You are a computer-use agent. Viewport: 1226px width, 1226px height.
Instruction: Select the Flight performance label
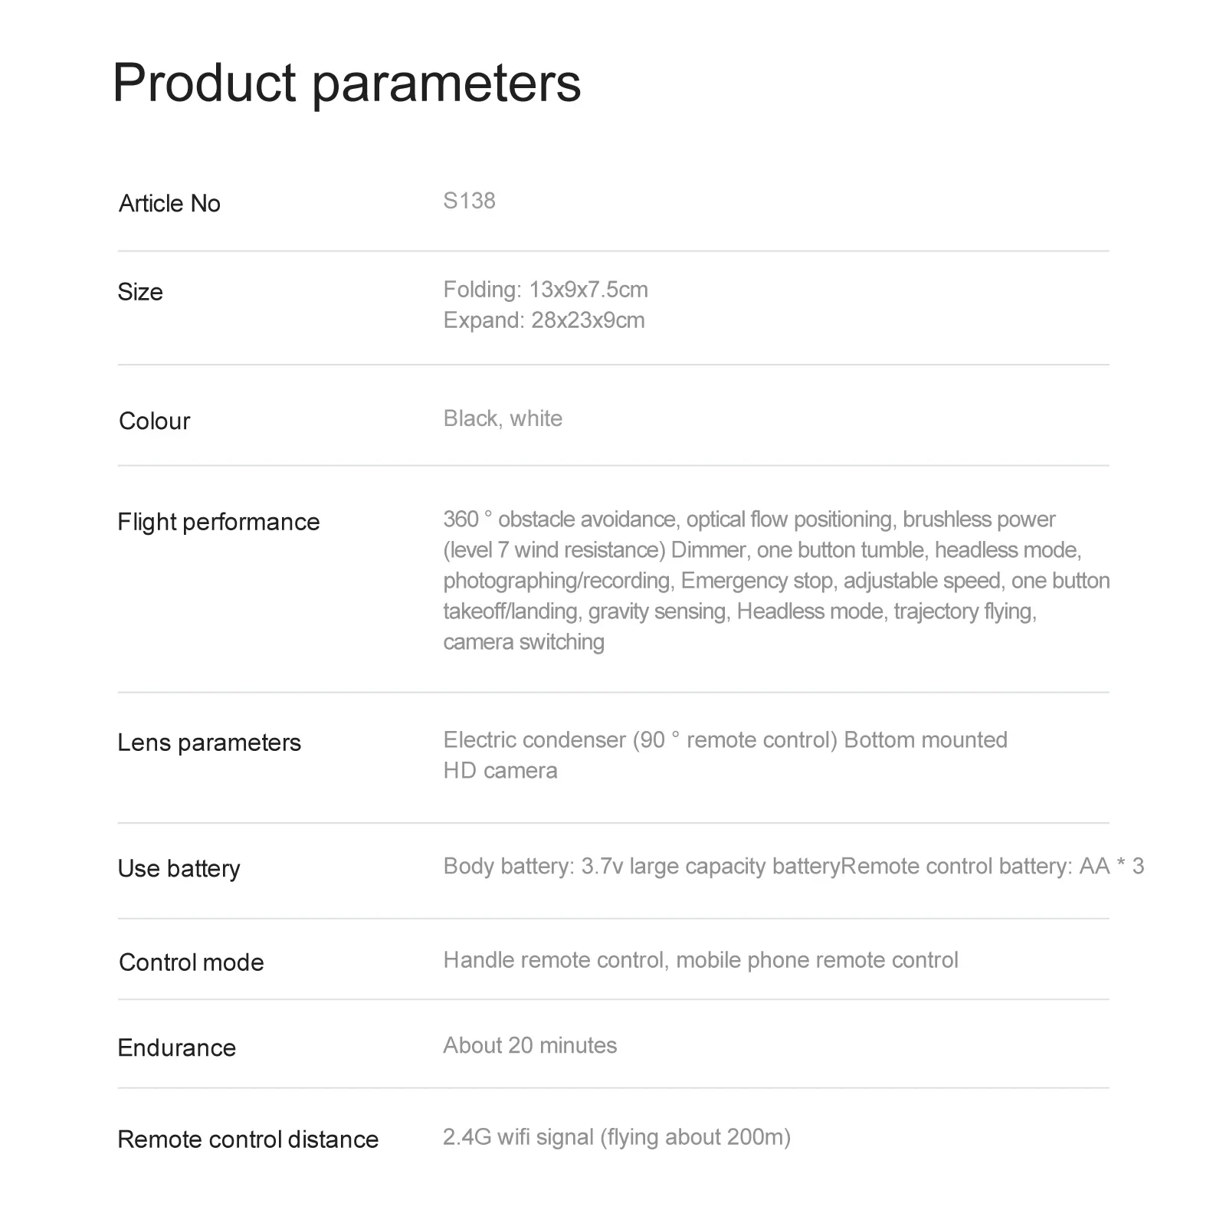click(218, 522)
